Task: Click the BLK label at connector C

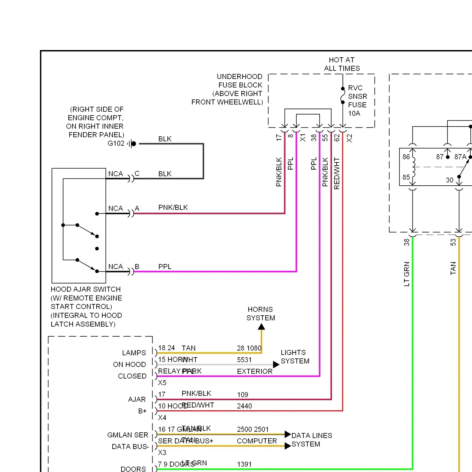Action: (165, 174)
